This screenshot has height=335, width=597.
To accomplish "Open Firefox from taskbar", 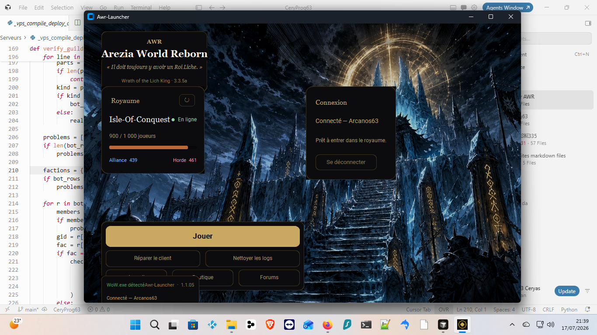I will 327,325.
